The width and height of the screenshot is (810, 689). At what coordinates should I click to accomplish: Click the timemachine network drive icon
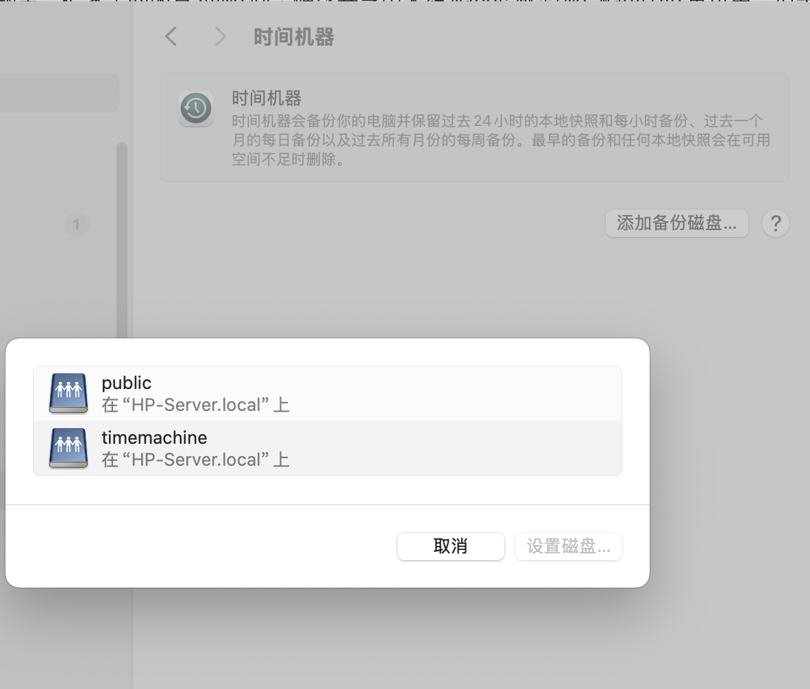click(x=69, y=448)
